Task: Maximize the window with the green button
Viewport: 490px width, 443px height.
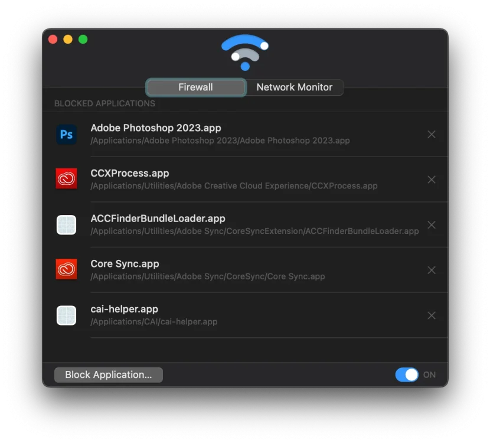Action: point(83,40)
